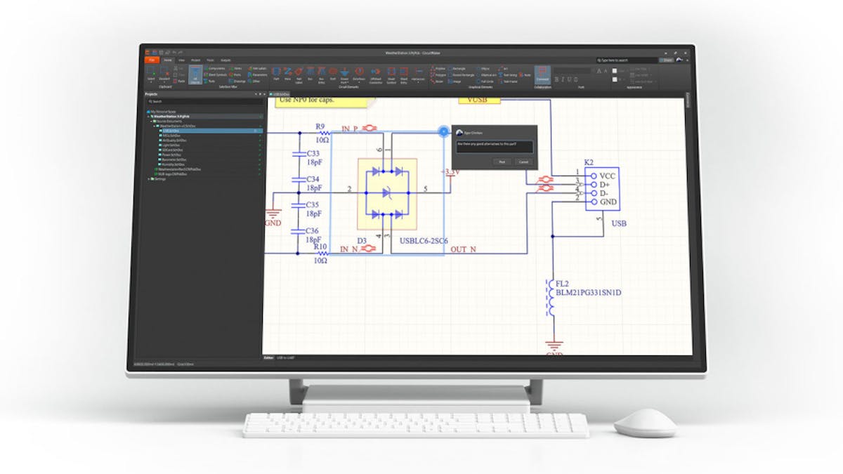Image resolution: width=843 pixels, height=474 pixels.
Task: Open the Directives dropdown
Action: click(x=359, y=74)
